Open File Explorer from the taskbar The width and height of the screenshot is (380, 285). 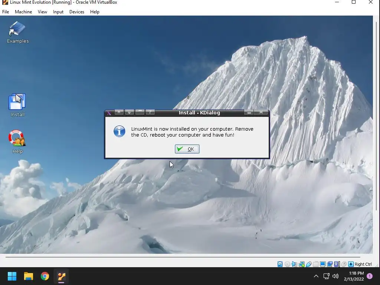28,276
